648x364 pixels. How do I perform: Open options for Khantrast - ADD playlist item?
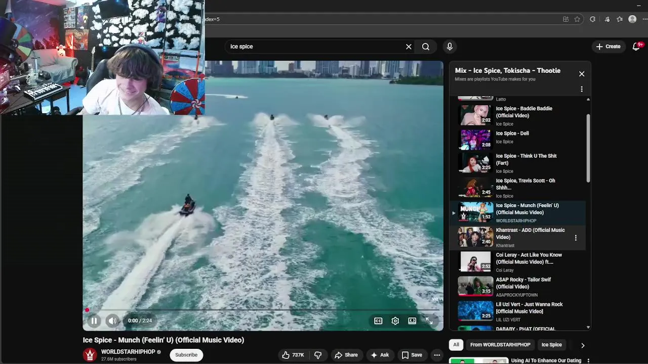[x=576, y=238]
